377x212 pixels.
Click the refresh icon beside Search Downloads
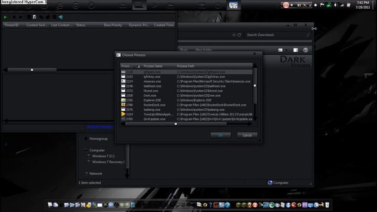point(239,35)
